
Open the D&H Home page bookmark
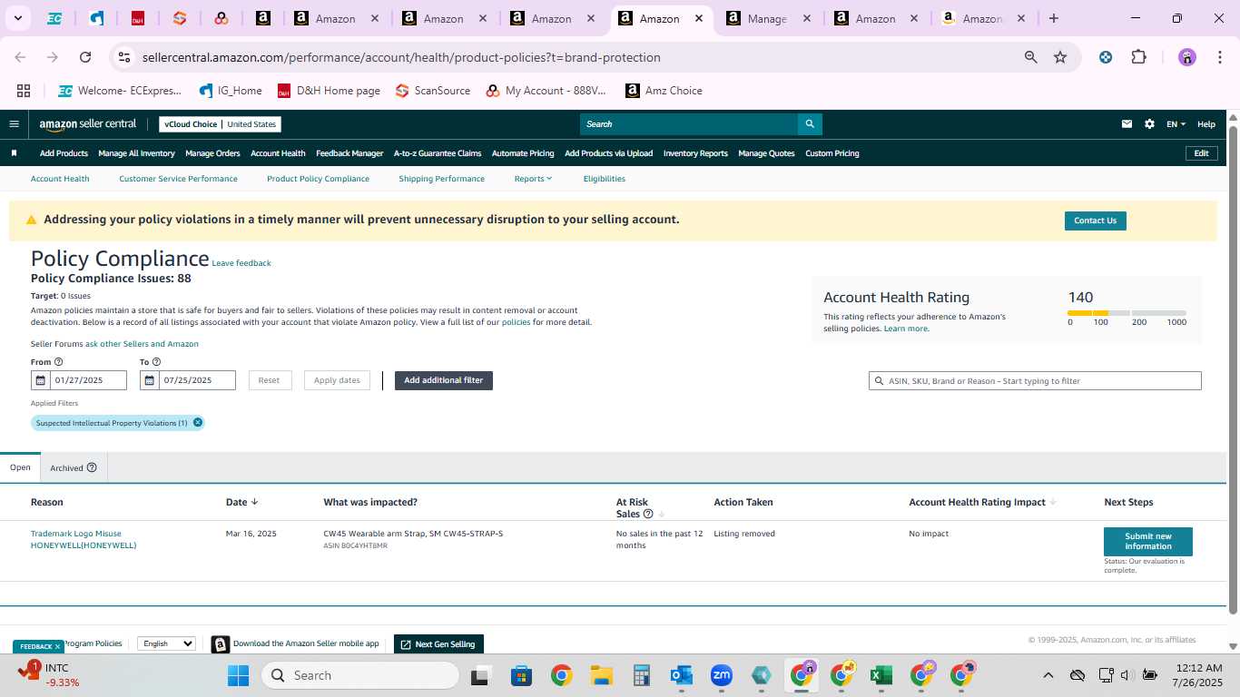[329, 91]
